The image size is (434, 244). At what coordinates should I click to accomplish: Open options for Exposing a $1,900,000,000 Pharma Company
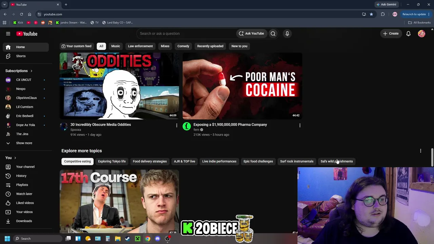tap(300, 125)
